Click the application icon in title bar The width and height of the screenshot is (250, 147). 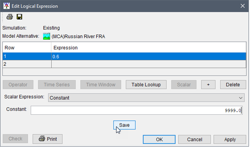click(6, 6)
